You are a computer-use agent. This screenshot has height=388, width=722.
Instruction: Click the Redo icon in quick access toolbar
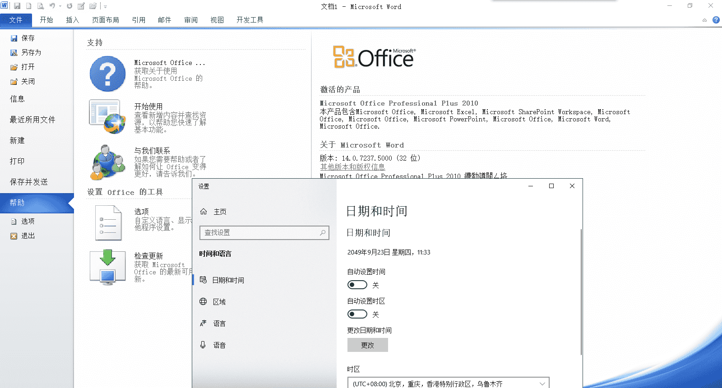[69, 6]
